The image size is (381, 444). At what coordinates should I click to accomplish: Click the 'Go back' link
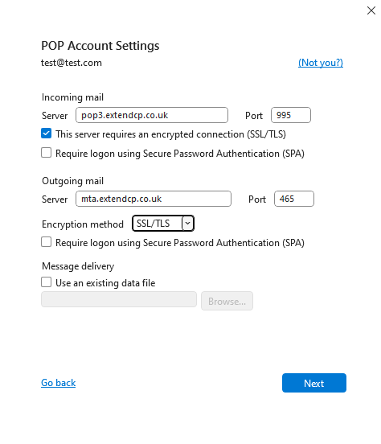point(59,383)
